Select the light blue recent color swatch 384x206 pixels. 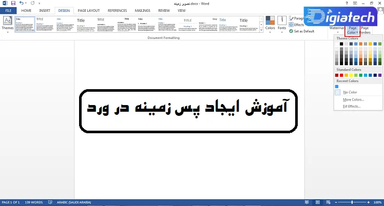click(337, 87)
